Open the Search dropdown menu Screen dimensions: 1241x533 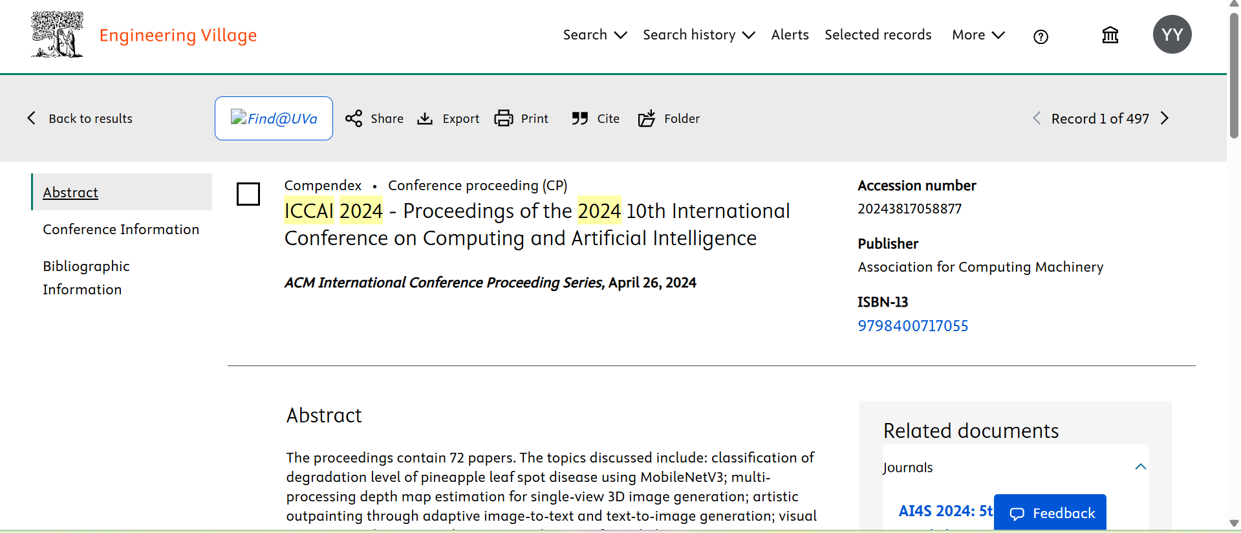pyautogui.click(x=595, y=35)
